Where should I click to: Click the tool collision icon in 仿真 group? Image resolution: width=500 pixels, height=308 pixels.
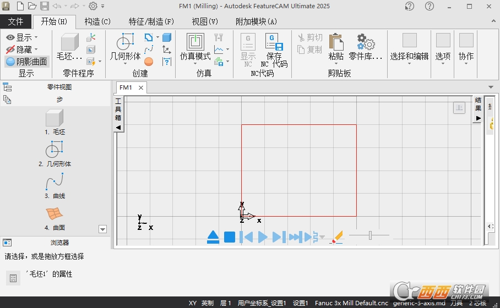click(219, 37)
